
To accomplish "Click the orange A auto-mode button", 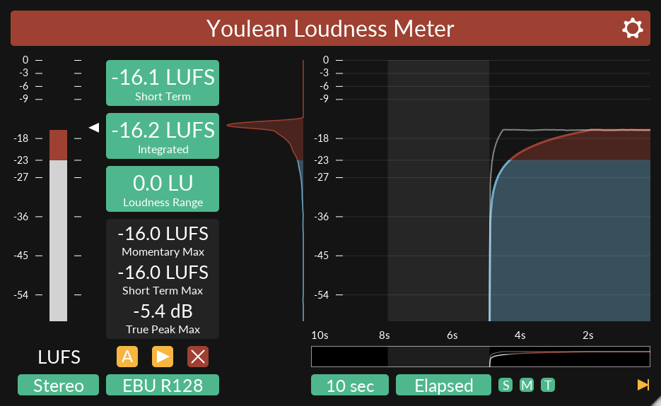I will tap(127, 357).
